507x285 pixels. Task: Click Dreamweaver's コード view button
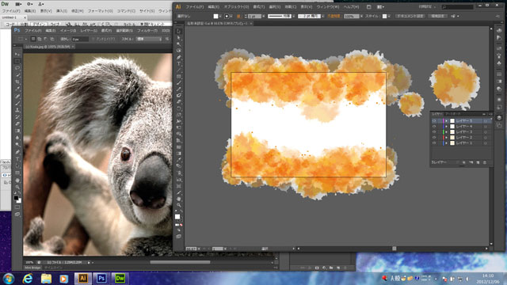[10, 25]
